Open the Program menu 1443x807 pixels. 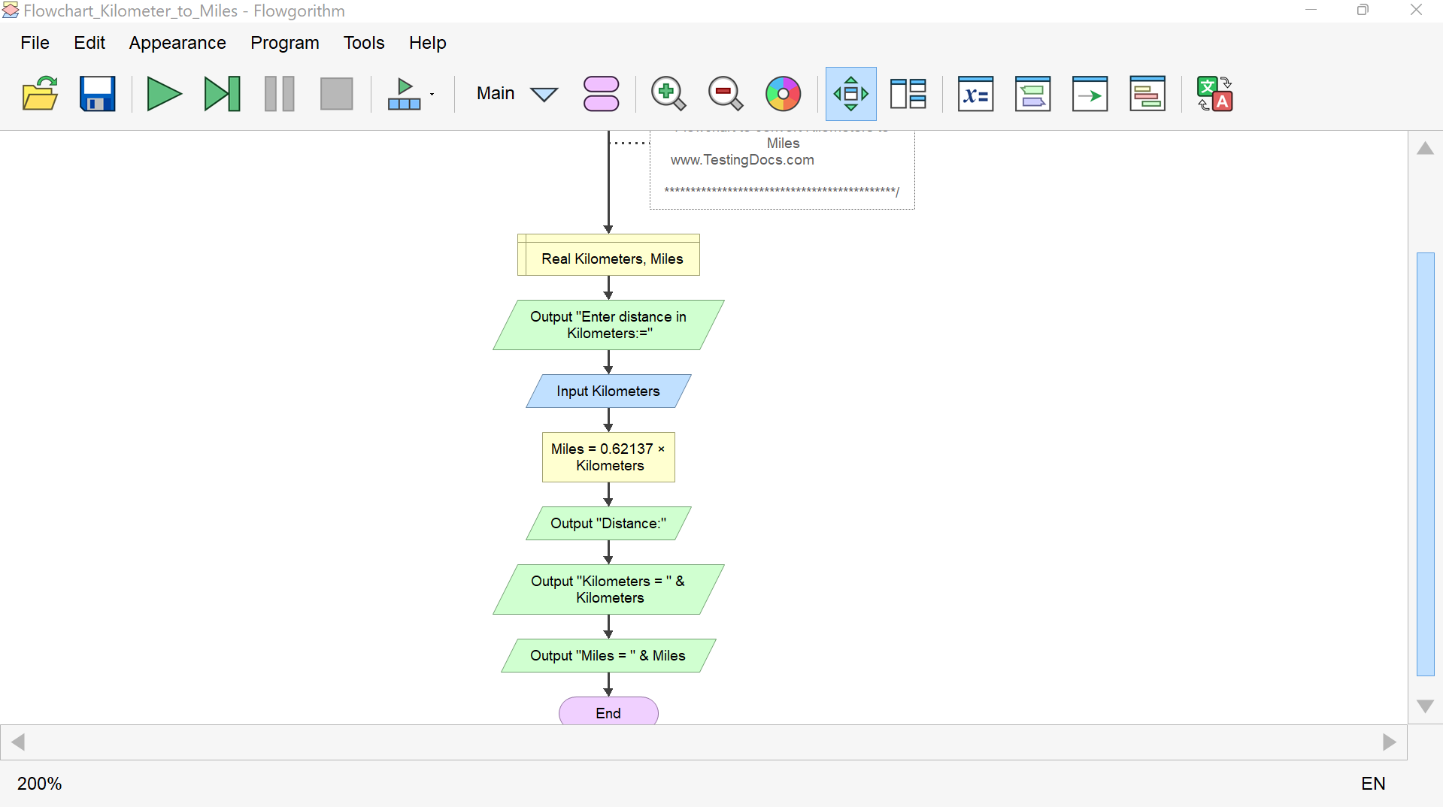[x=284, y=43]
